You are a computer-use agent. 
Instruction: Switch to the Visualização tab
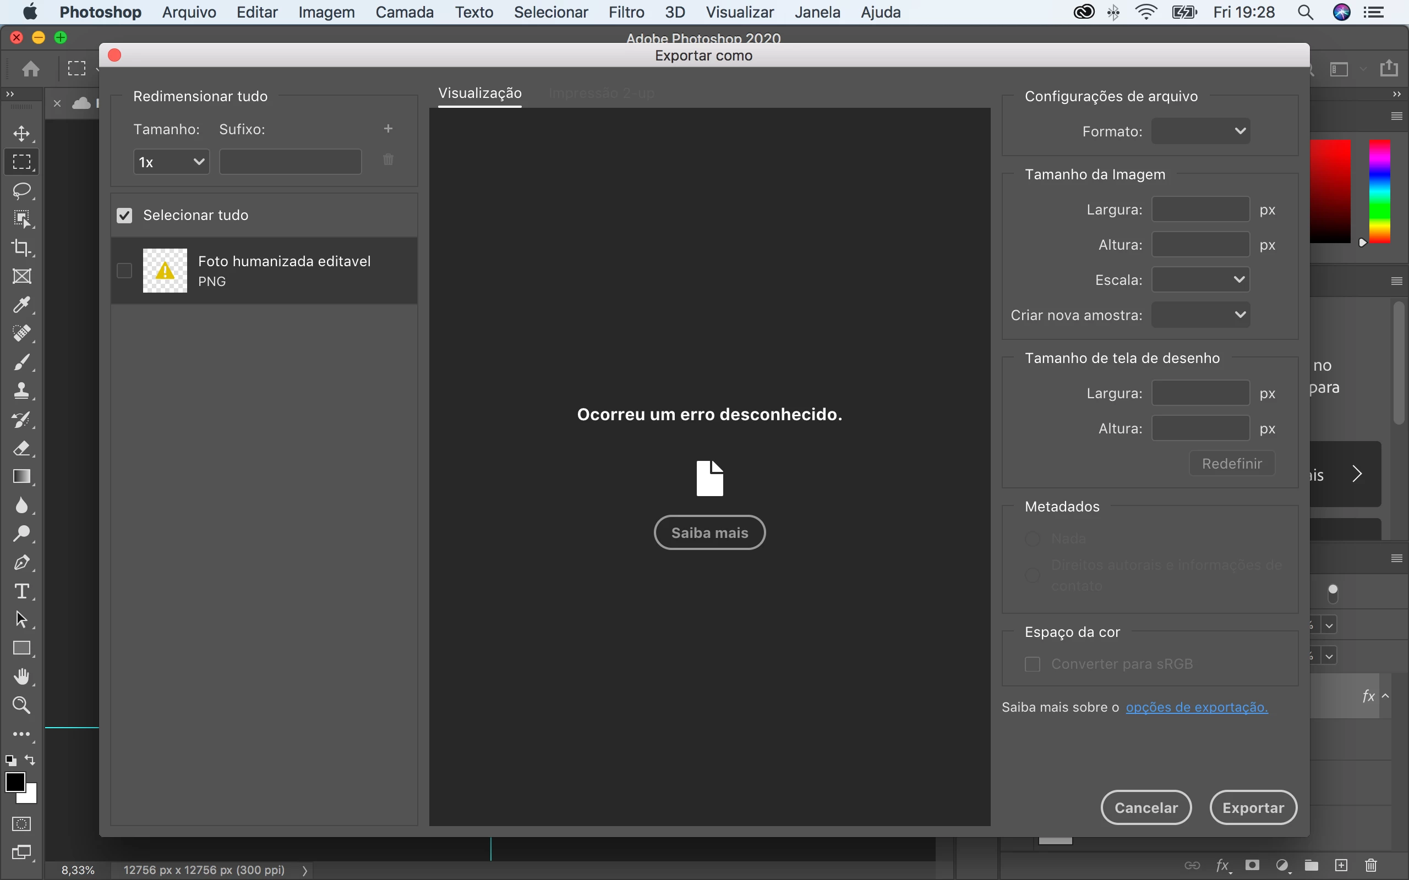[x=479, y=93]
